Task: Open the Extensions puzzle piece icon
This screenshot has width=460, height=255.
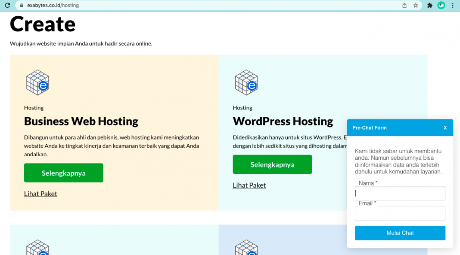Action: pyautogui.click(x=429, y=6)
